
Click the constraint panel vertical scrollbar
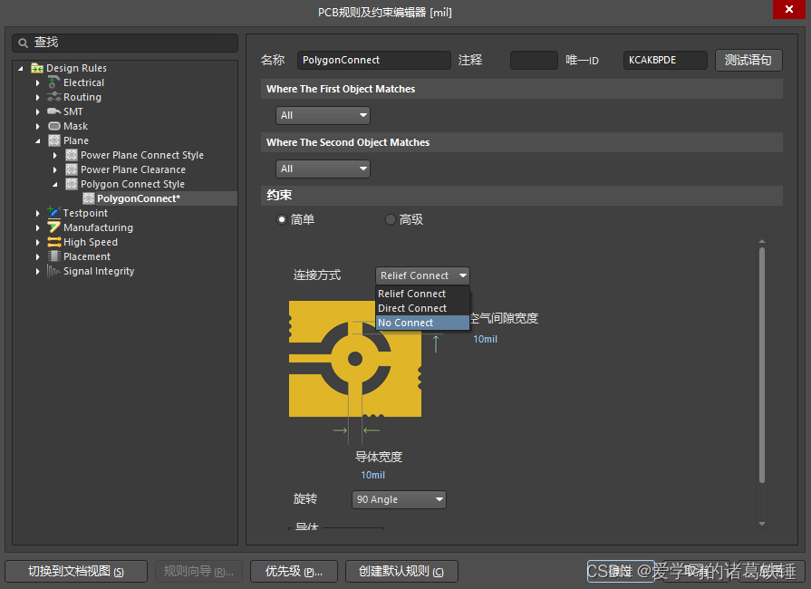click(x=762, y=362)
